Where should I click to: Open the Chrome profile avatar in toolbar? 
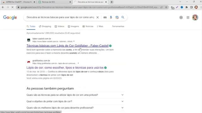click(x=196, y=7)
